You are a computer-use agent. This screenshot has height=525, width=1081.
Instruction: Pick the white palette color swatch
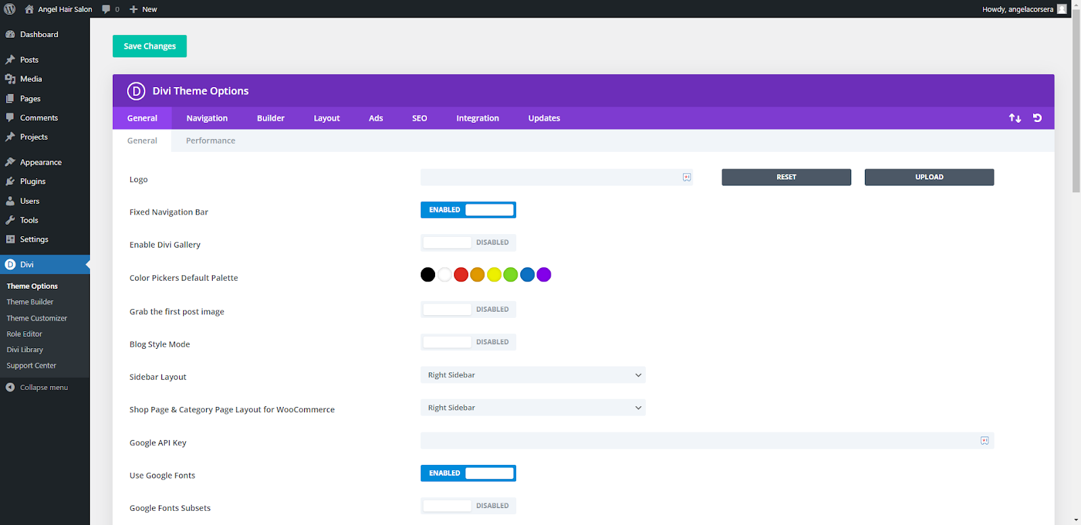[x=445, y=275]
